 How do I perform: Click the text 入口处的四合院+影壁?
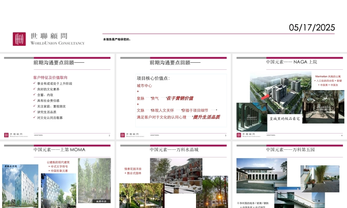(328, 81)
